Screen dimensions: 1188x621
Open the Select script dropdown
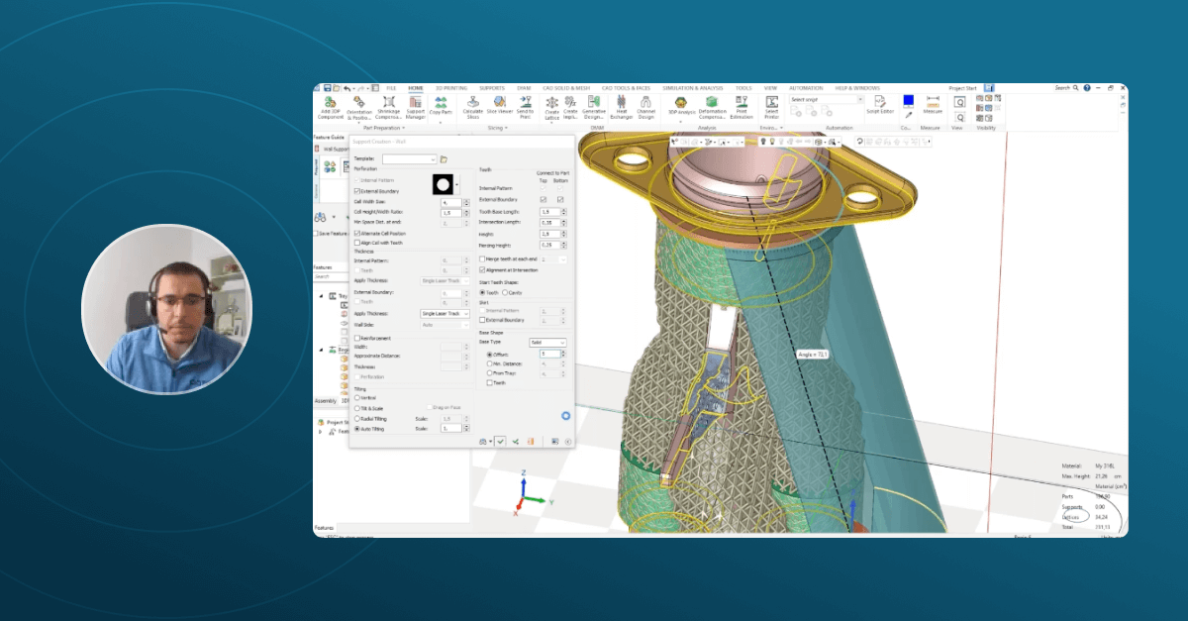pyautogui.click(x=827, y=99)
